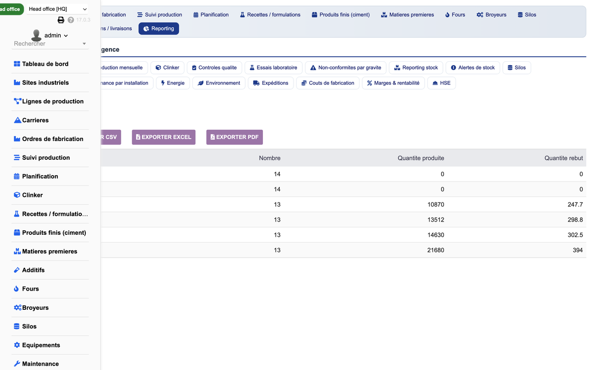Click the Fours flame icon in sidebar
Image resolution: width=592 pixels, height=370 pixels.
(x=16, y=289)
